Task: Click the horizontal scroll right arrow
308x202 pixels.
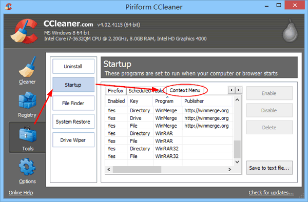Action: click(229, 169)
